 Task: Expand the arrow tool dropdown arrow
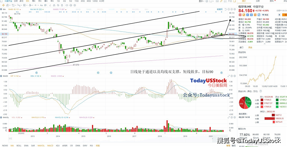[38, 5]
